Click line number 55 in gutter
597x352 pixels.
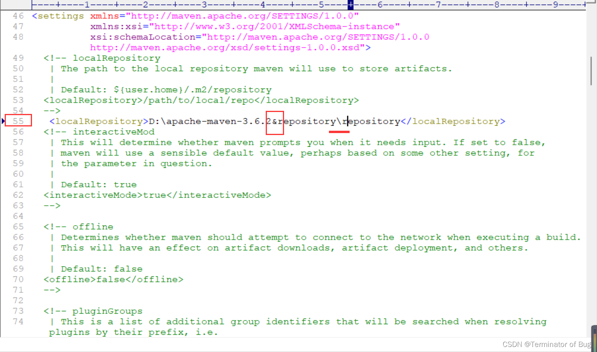tap(18, 121)
